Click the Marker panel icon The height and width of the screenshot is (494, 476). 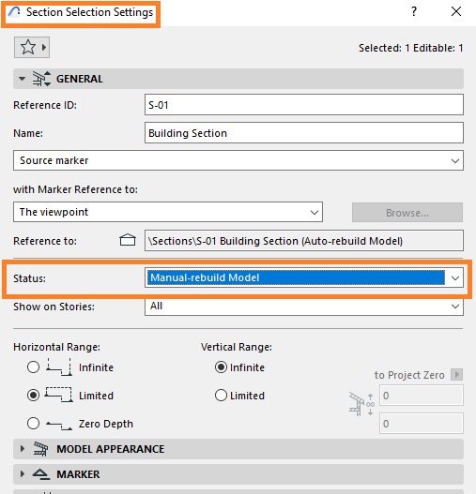41,474
